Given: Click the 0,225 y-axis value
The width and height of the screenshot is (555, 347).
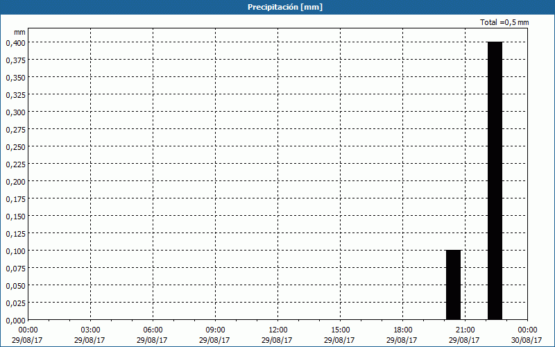Looking at the screenshot, I should point(15,164).
